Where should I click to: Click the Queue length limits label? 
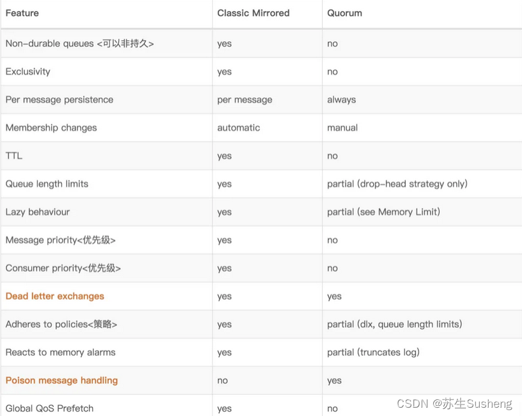pos(47,184)
